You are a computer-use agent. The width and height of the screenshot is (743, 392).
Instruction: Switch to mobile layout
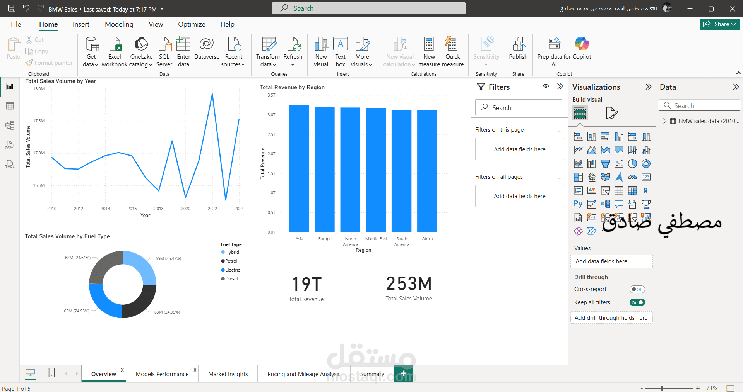(51, 373)
